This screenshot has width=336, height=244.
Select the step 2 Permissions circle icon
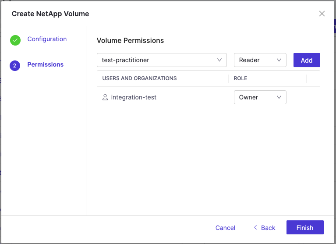coord(15,66)
